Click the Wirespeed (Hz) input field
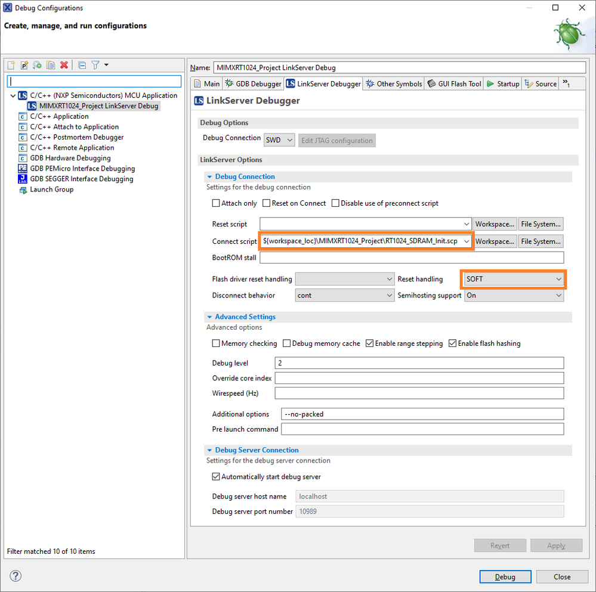 419,393
